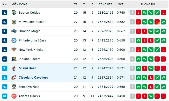Sort standings by the PCT column header
Viewport: 169px width, 101px height.
click(x=121, y=4)
